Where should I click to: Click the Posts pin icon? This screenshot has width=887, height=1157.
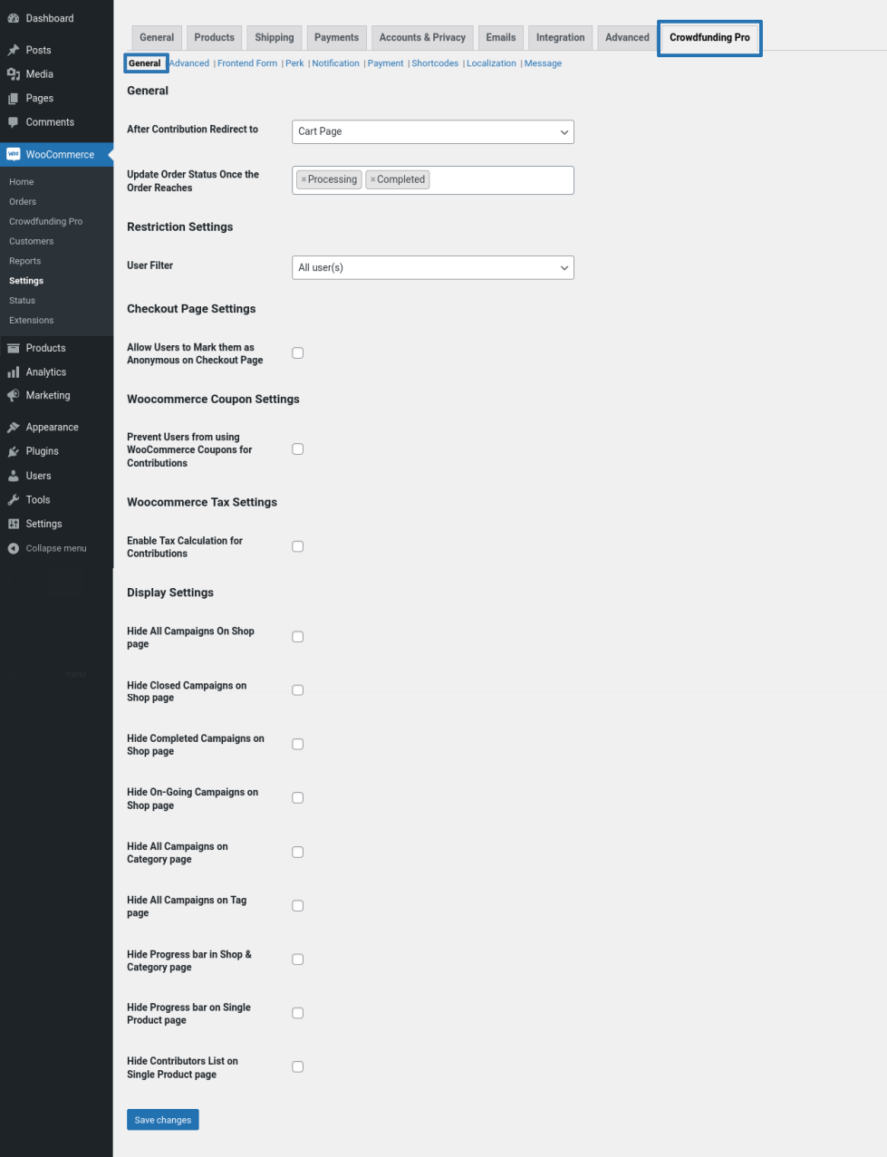tap(14, 50)
